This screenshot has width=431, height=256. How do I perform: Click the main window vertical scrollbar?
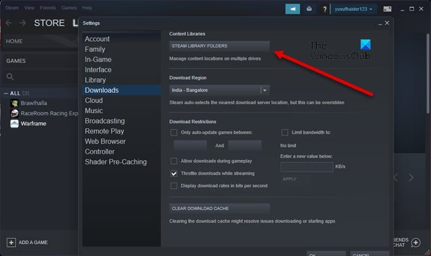coord(428,74)
